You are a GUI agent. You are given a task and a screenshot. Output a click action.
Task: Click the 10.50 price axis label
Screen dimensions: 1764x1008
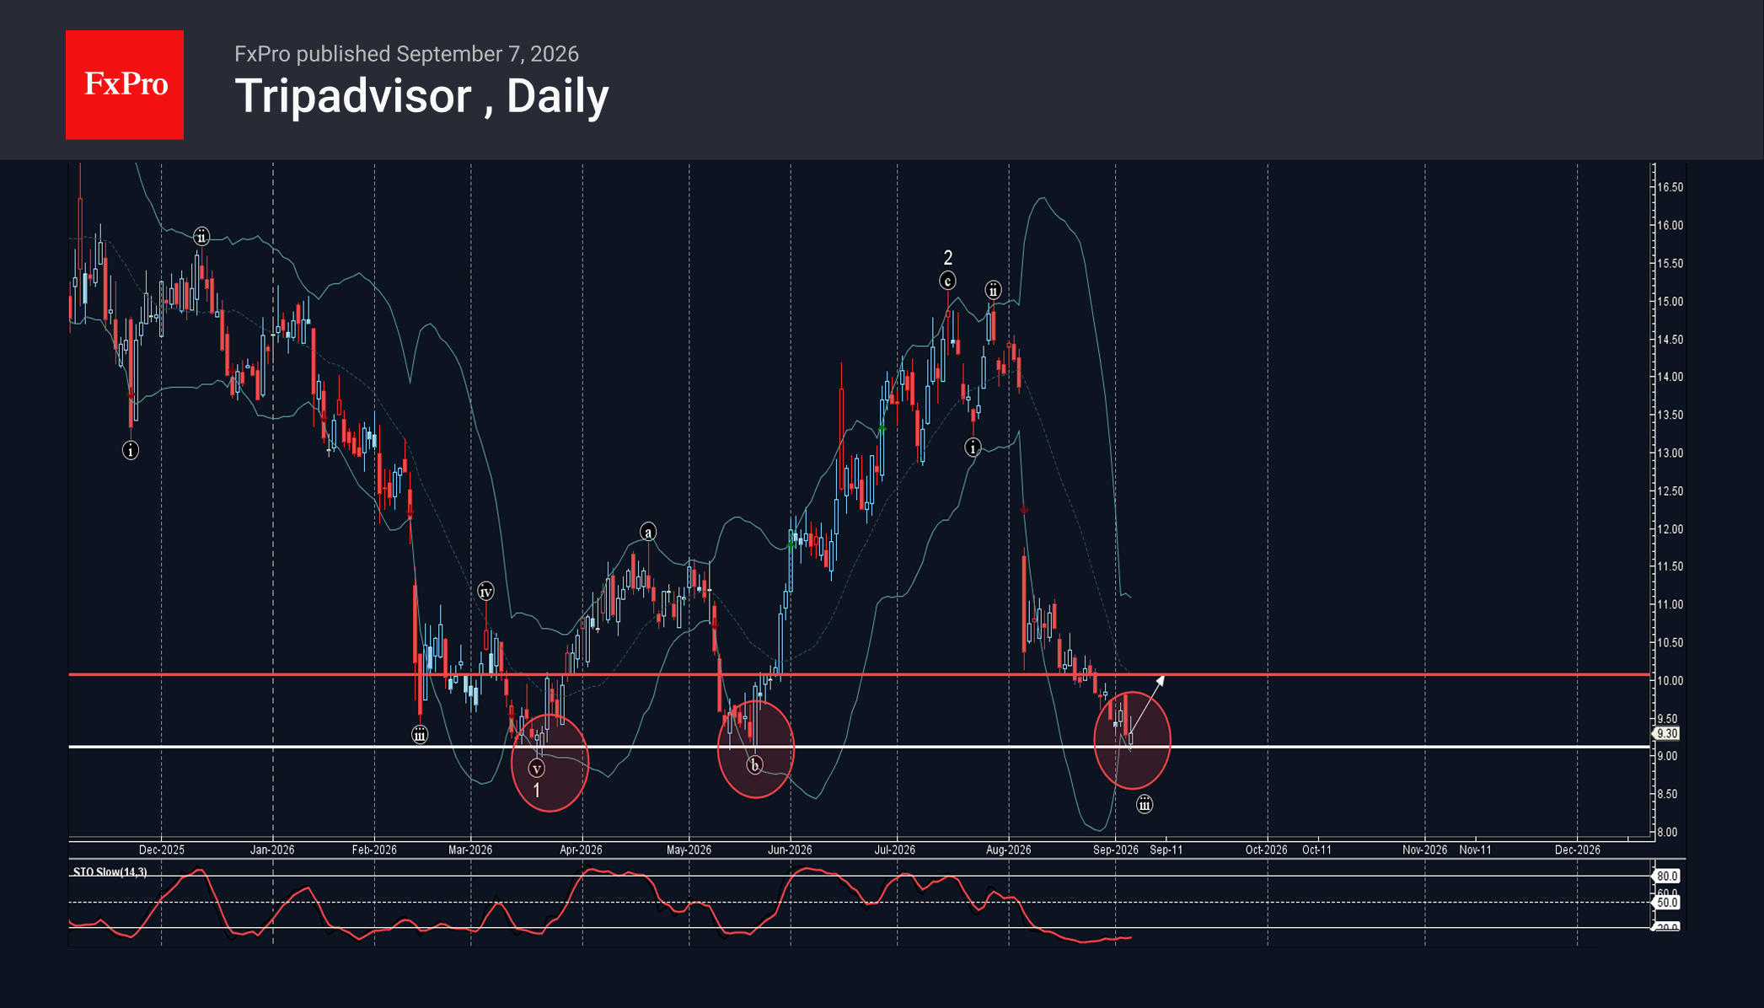pos(1670,642)
